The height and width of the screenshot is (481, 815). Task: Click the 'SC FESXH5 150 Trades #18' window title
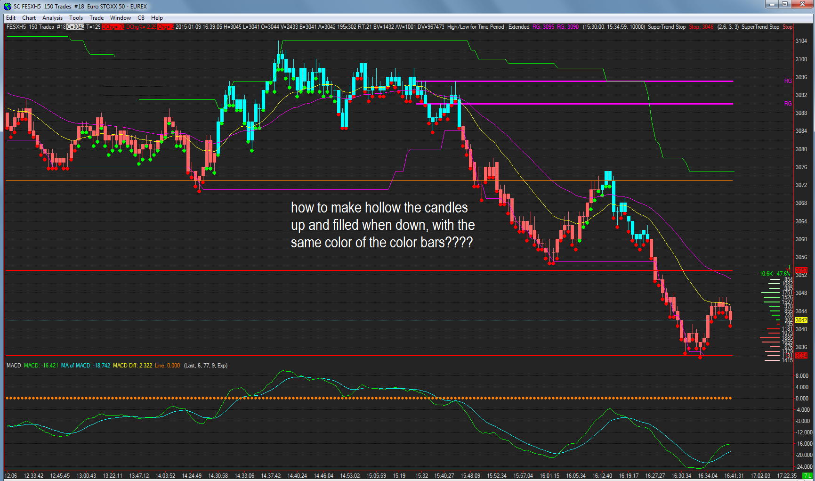(48, 6)
